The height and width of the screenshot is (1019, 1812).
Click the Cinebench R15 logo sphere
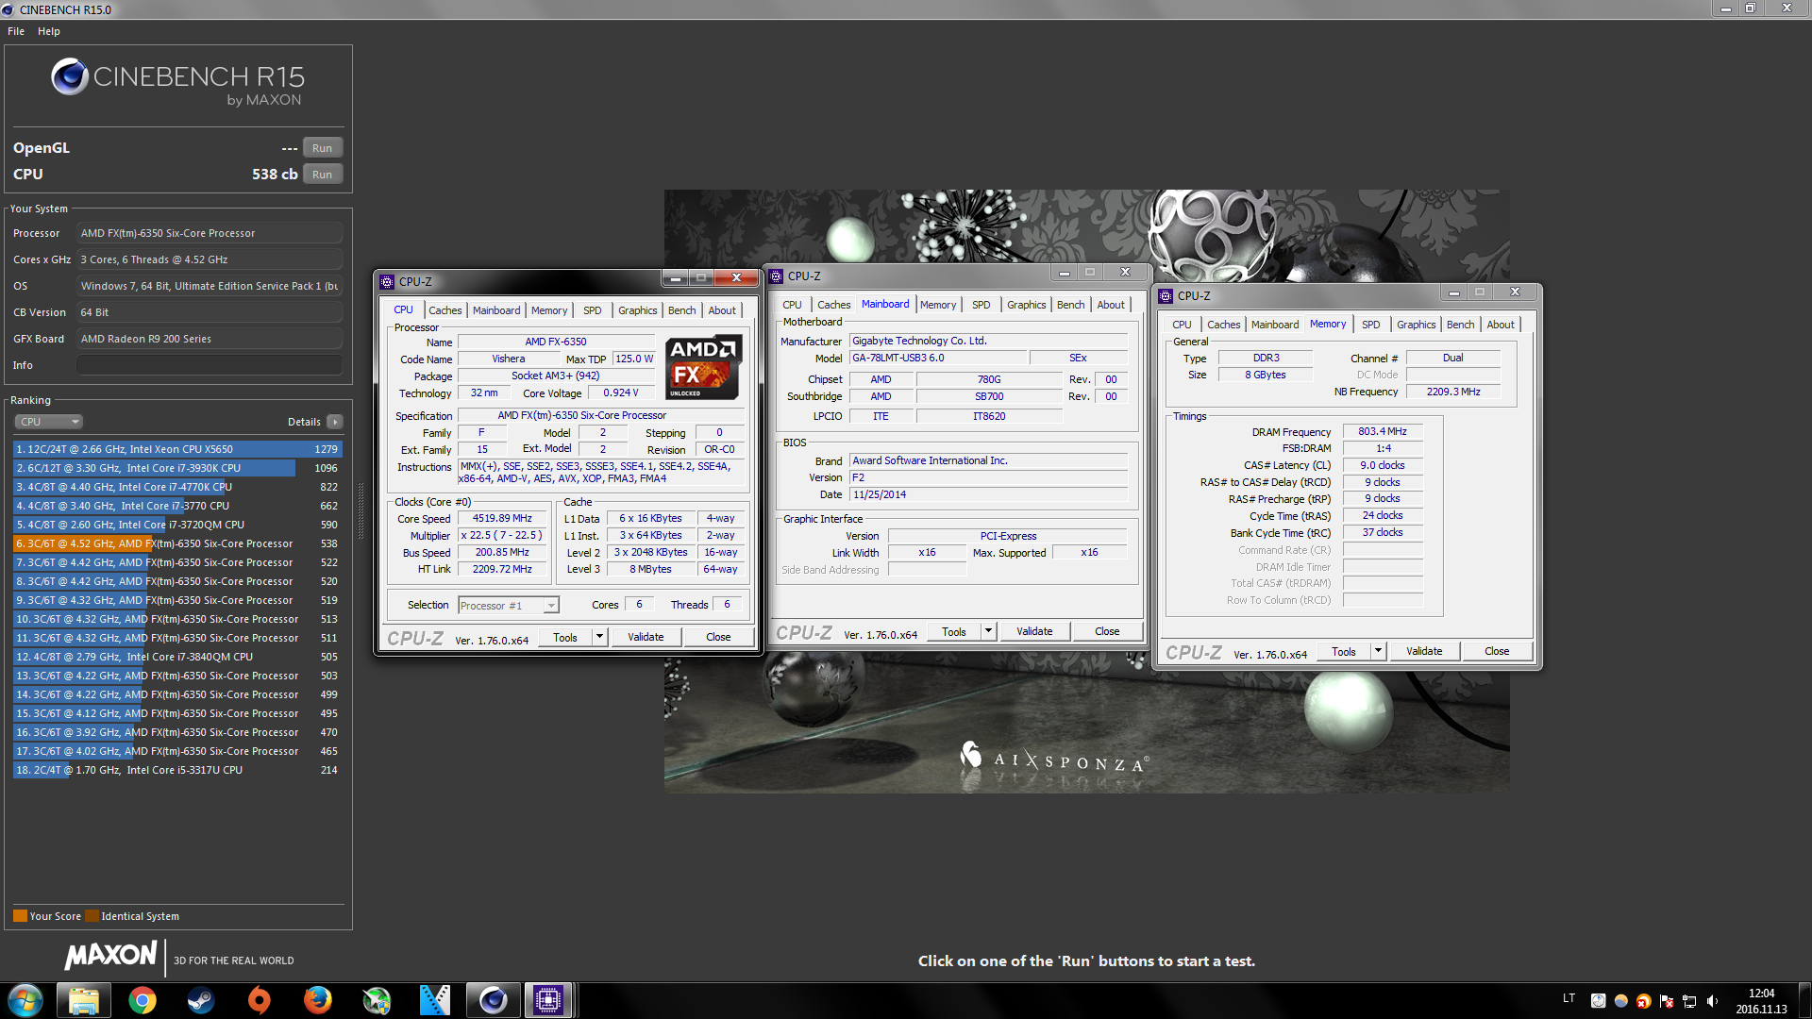70,76
